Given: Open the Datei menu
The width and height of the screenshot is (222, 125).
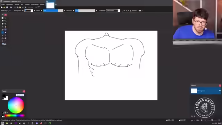Looking at the screenshot, I should coord(3,5).
